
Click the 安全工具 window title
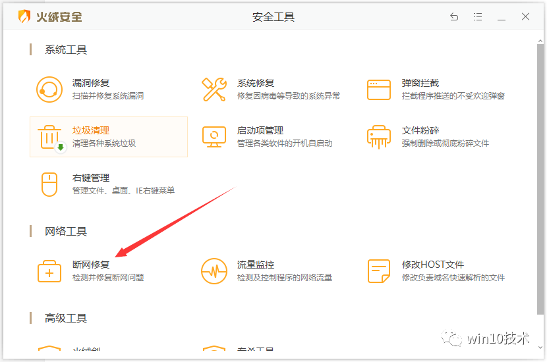point(273,16)
